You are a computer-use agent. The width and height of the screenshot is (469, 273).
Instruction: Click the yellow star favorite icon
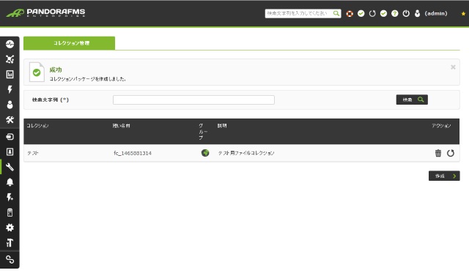click(463, 14)
